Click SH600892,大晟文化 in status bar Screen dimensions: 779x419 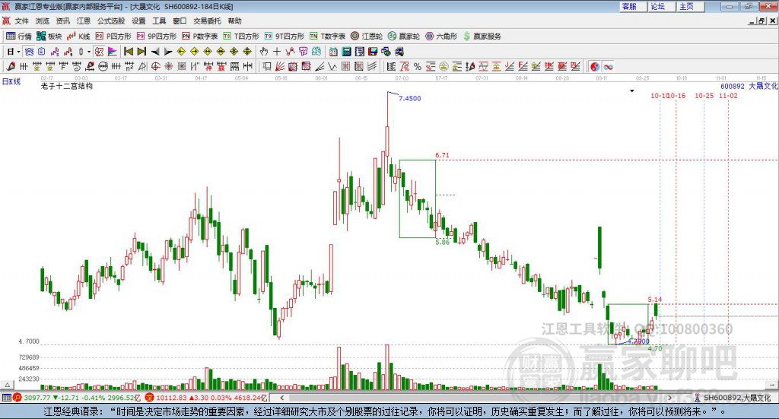tap(737, 398)
